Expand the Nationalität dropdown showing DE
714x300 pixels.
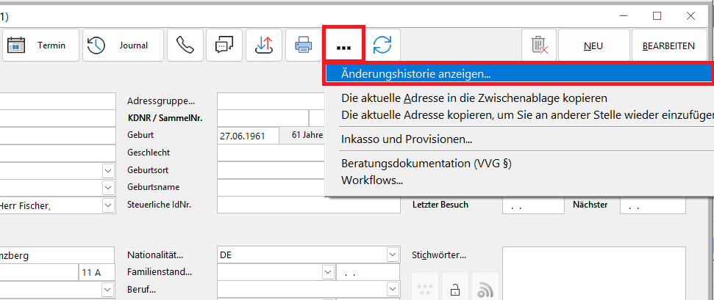(x=392, y=255)
